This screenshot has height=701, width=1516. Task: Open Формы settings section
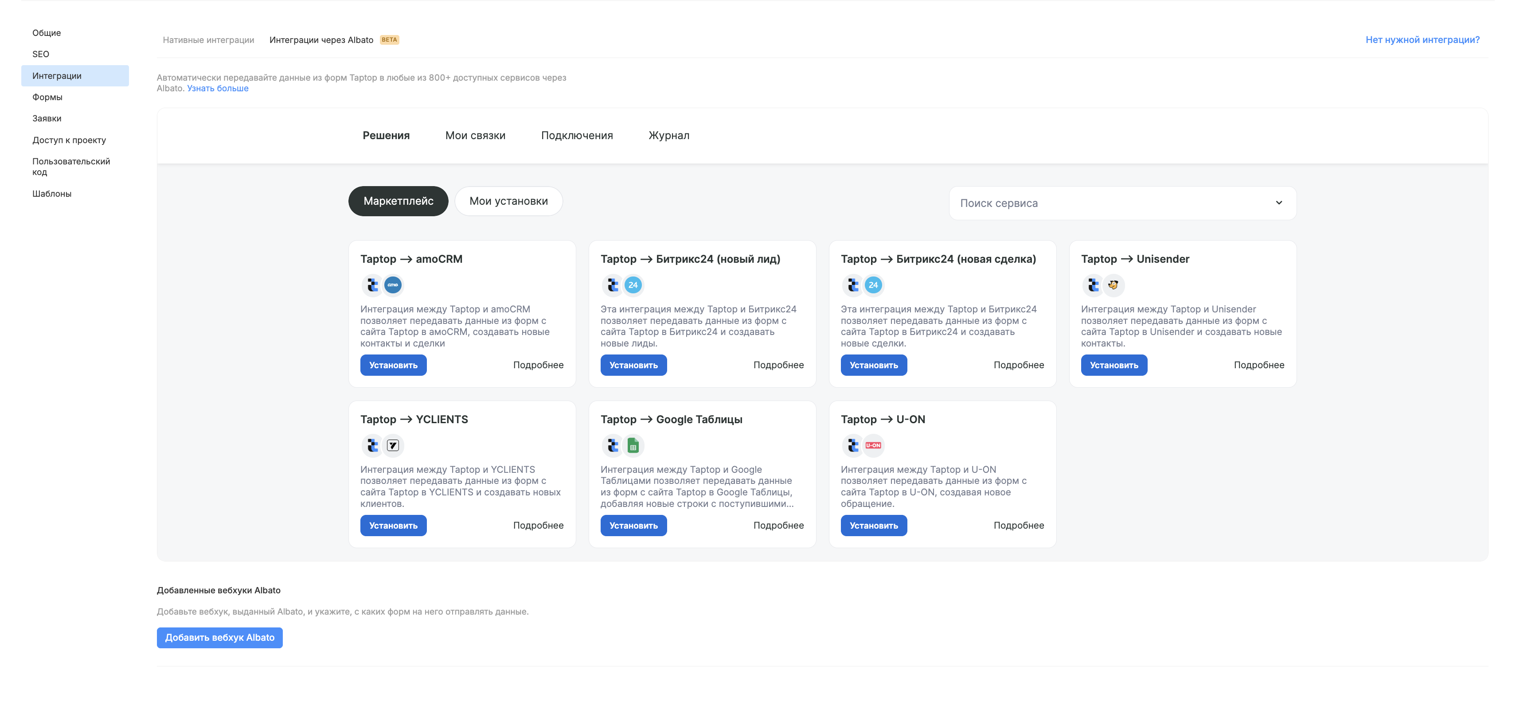[75, 97]
